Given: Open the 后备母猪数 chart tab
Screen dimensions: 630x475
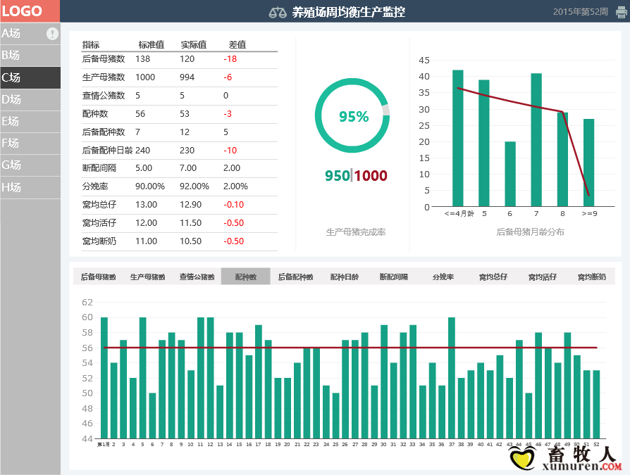Looking at the screenshot, I should pyautogui.click(x=98, y=277).
